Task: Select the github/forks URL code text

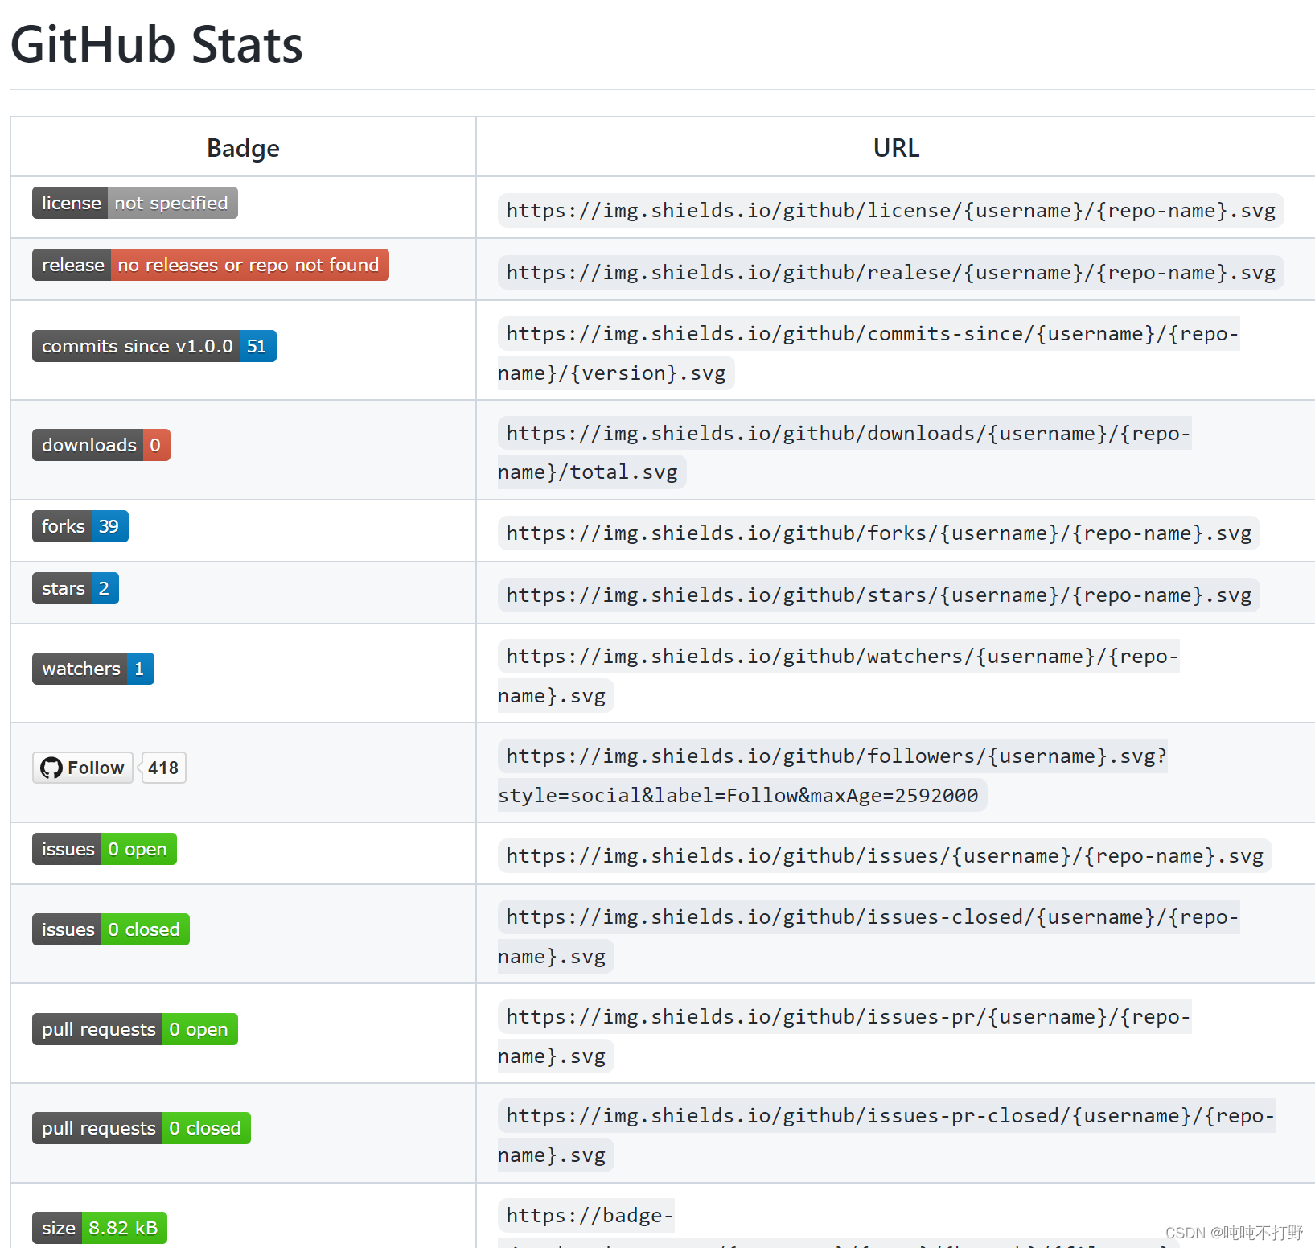Action: coord(879,533)
